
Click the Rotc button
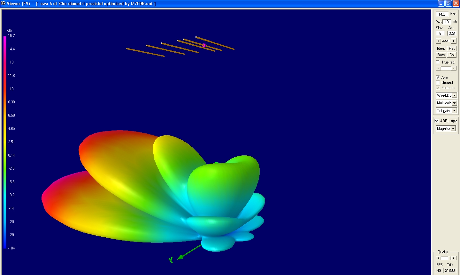(x=441, y=55)
